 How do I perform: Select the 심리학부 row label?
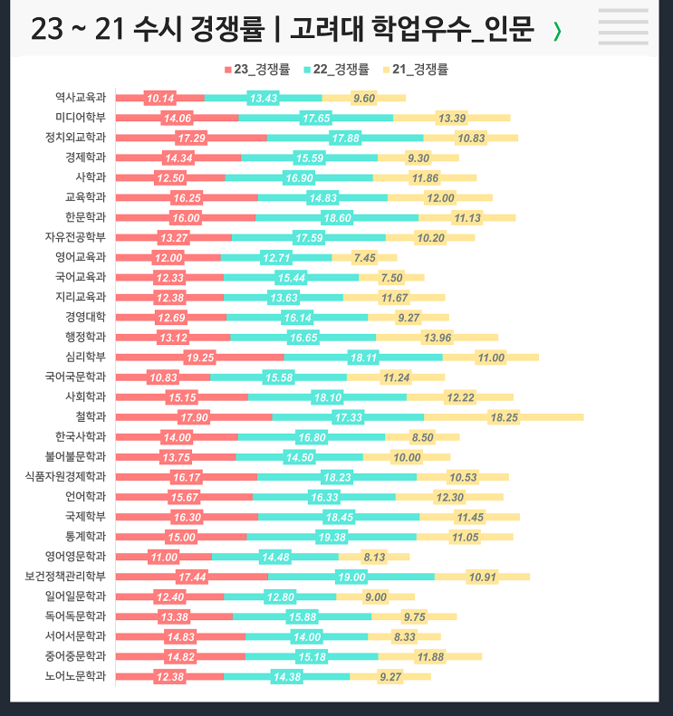(85, 357)
